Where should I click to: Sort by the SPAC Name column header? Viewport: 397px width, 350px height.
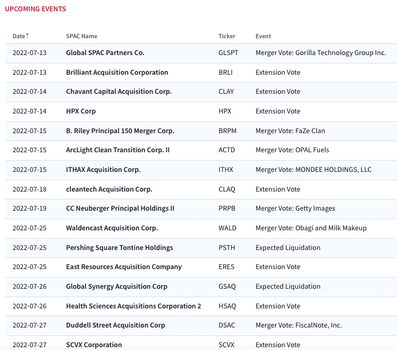pos(82,36)
